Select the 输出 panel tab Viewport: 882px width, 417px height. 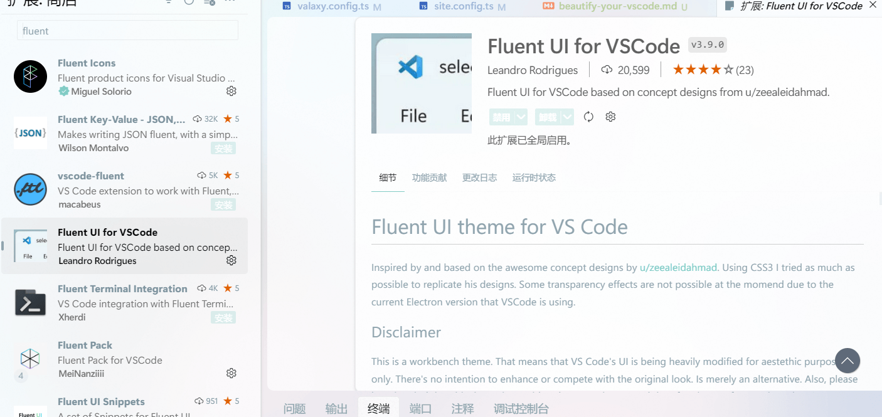336,409
